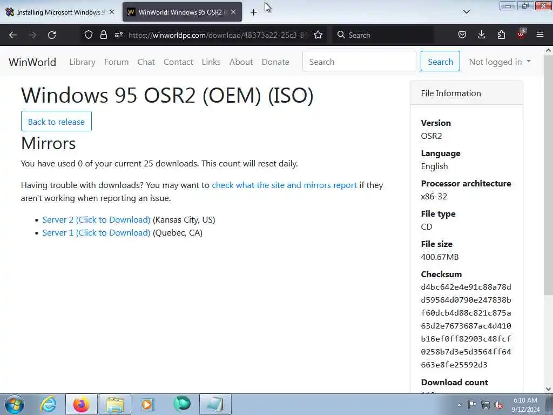Click the scrollbar down arrow
The image size is (553, 415).
click(548, 389)
